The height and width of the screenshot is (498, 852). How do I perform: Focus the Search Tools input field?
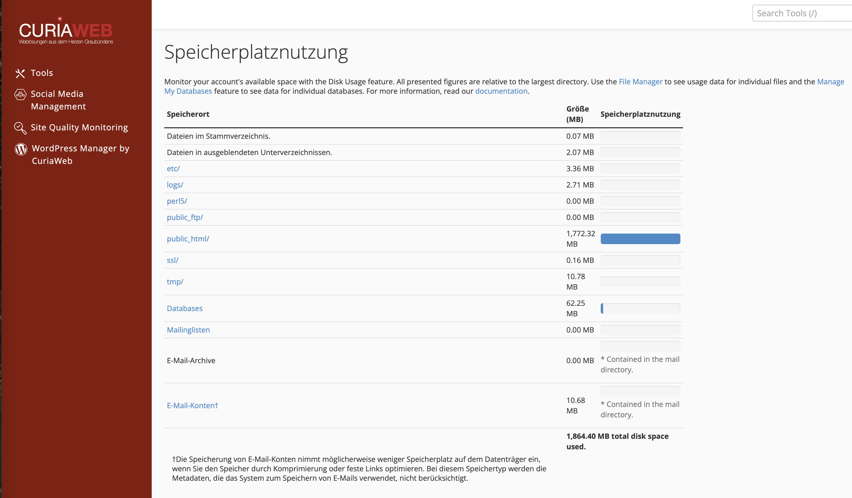click(x=802, y=13)
